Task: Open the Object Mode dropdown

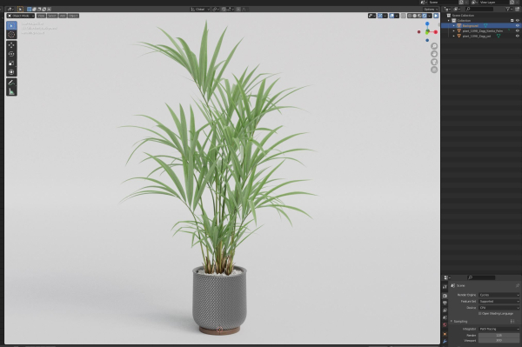Action: click(x=21, y=16)
